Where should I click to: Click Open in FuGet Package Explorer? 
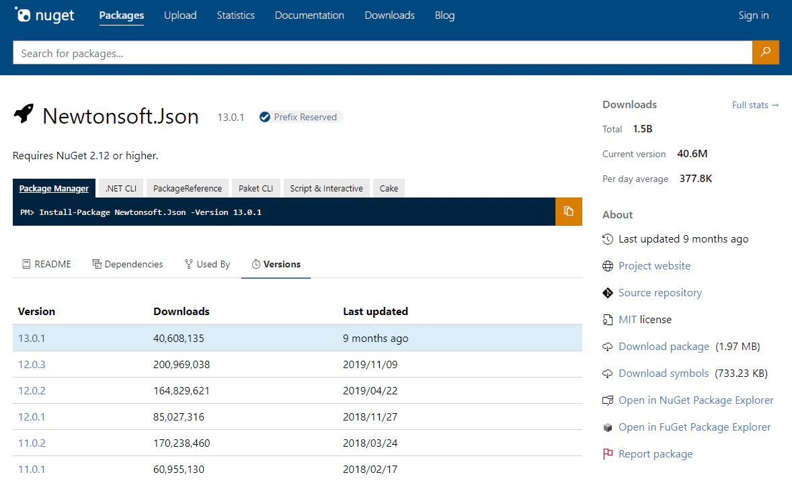click(695, 427)
